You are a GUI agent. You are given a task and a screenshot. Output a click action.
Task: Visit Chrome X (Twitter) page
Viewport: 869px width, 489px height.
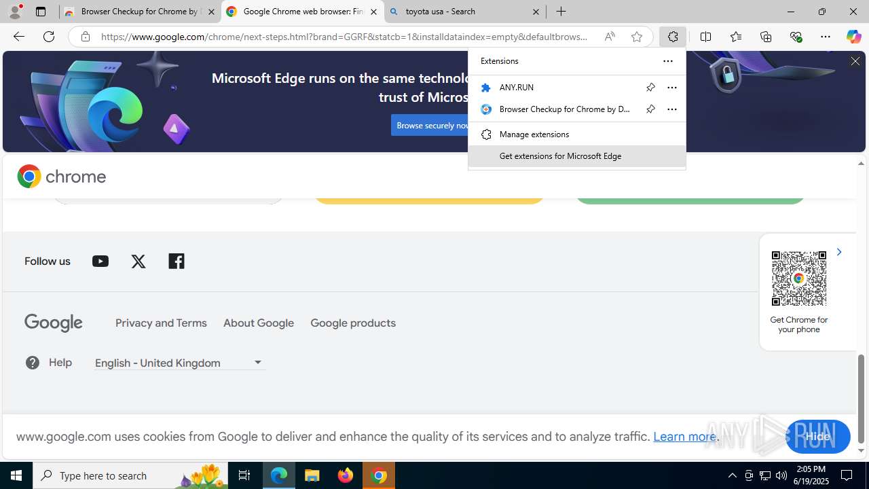click(138, 261)
